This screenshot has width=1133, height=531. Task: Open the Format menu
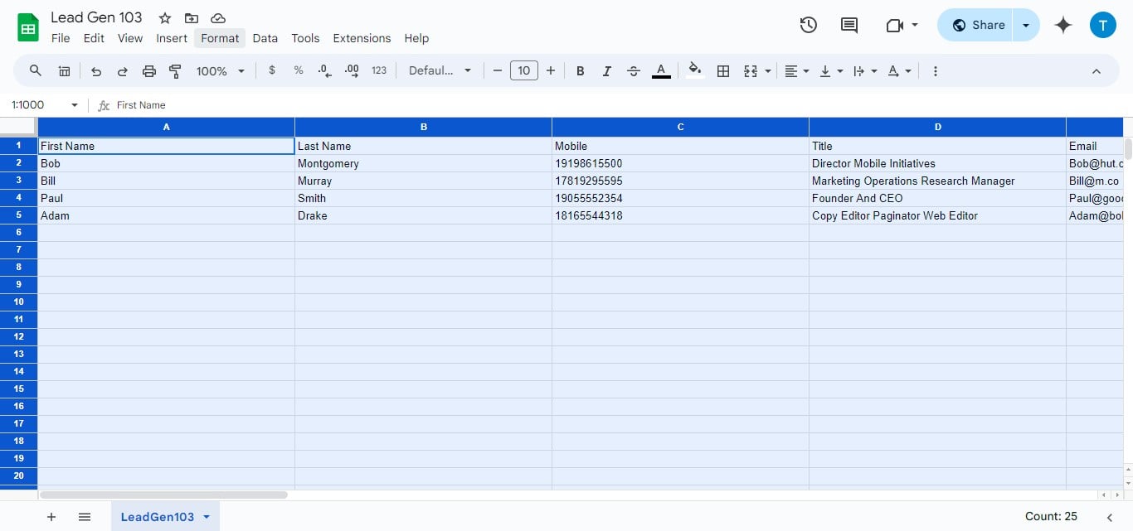(220, 38)
